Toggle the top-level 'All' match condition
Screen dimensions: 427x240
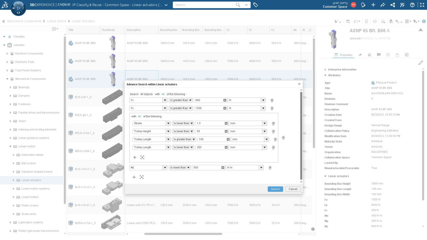pyautogui.click(x=163, y=94)
